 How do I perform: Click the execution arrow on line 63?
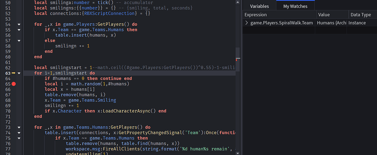[13, 73]
